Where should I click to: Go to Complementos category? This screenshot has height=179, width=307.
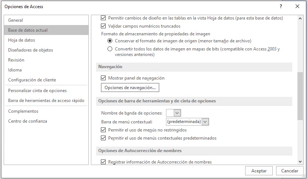coord(46,111)
